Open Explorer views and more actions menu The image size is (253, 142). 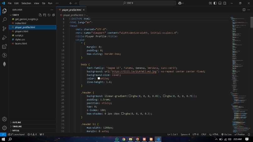[52, 10]
